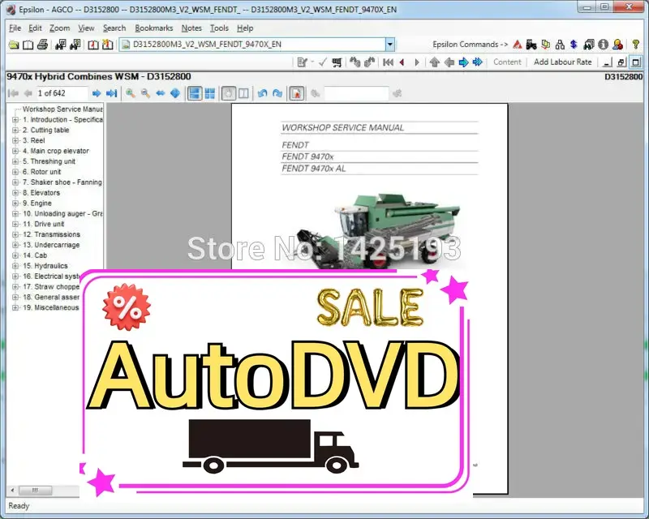Click the Content button
Viewport: 649px width, 519px height.
coord(507,62)
